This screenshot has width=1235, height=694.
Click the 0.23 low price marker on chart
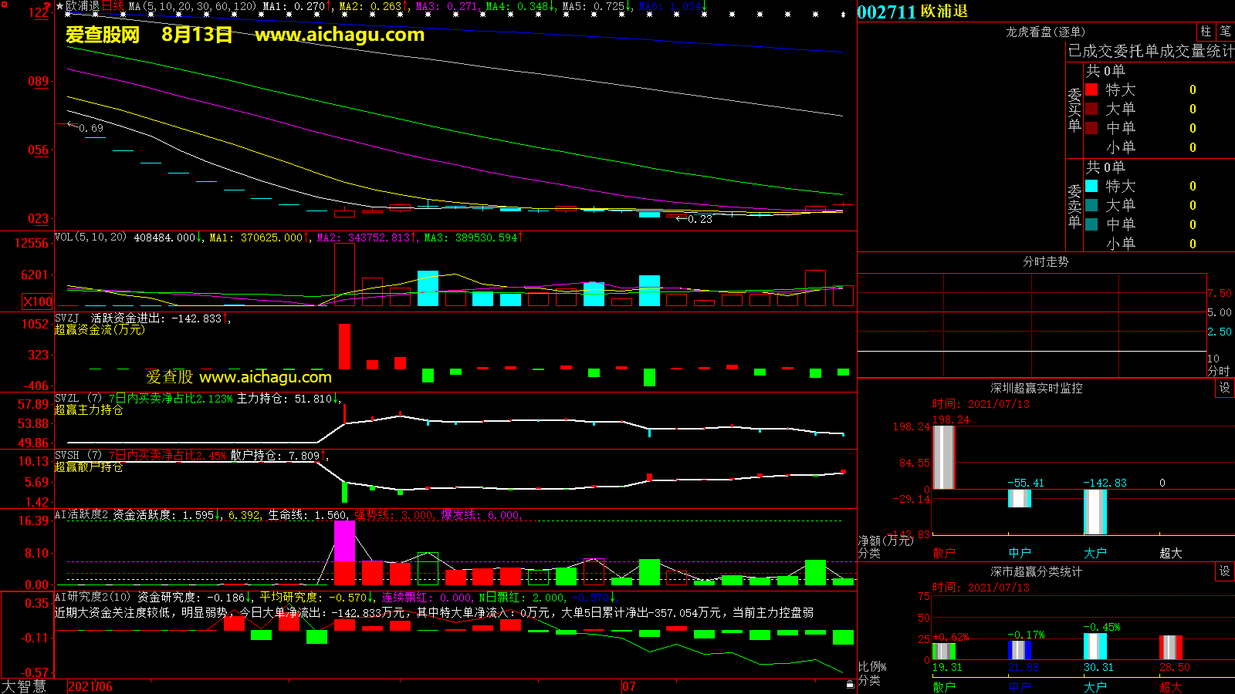click(x=699, y=219)
